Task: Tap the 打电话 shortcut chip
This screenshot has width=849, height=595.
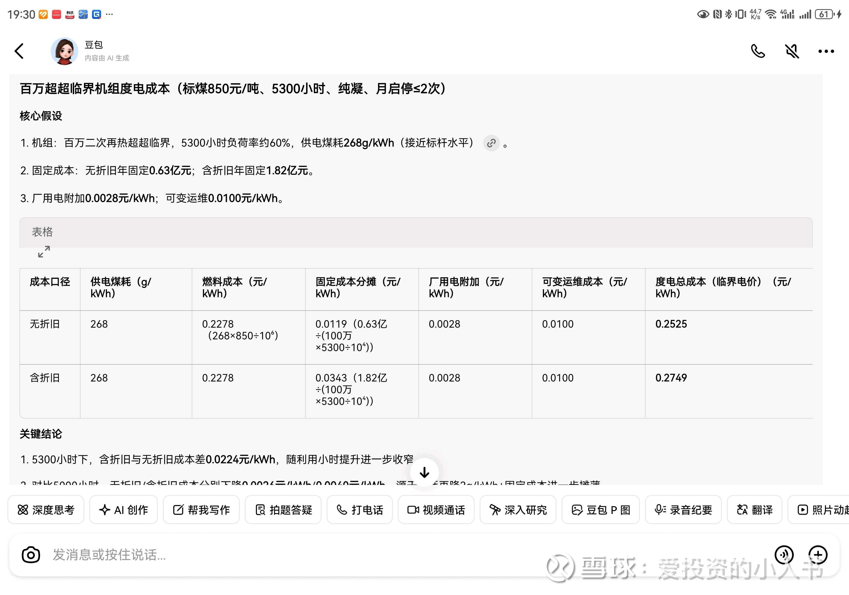Action: coord(359,510)
